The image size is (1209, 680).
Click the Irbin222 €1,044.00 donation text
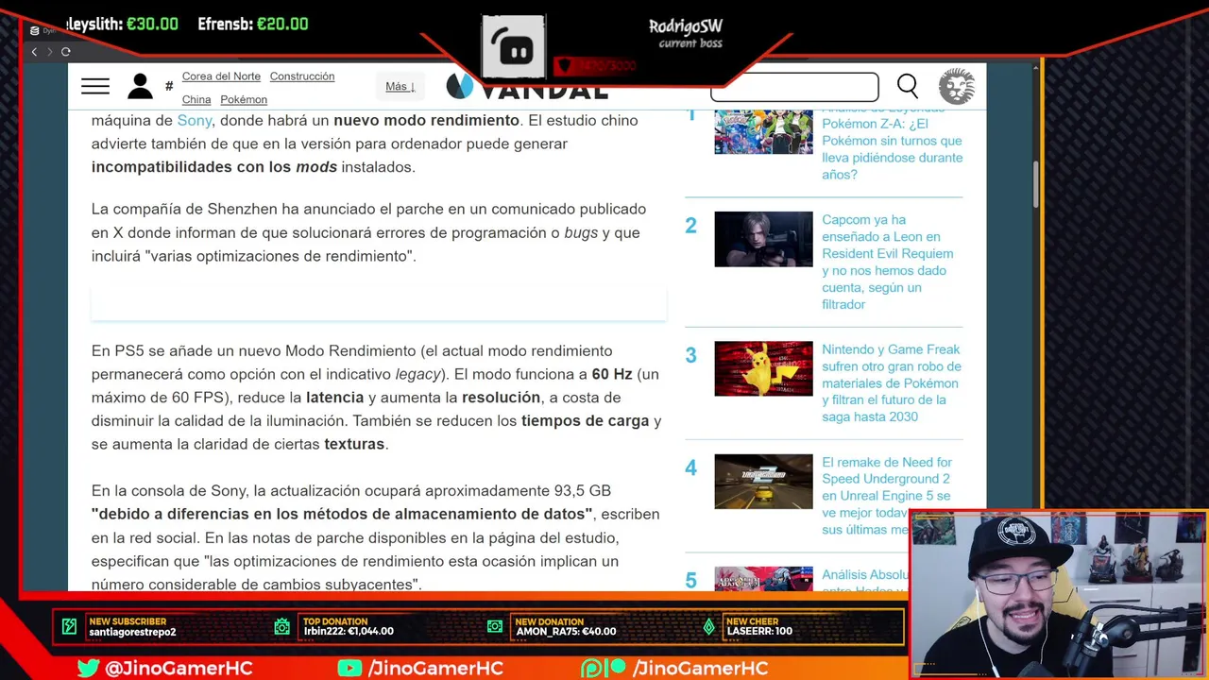coord(349,632)
